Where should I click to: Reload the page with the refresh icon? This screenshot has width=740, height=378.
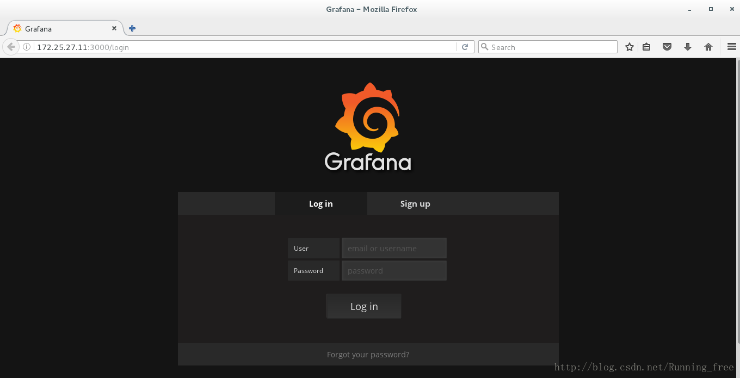point(465,47)
